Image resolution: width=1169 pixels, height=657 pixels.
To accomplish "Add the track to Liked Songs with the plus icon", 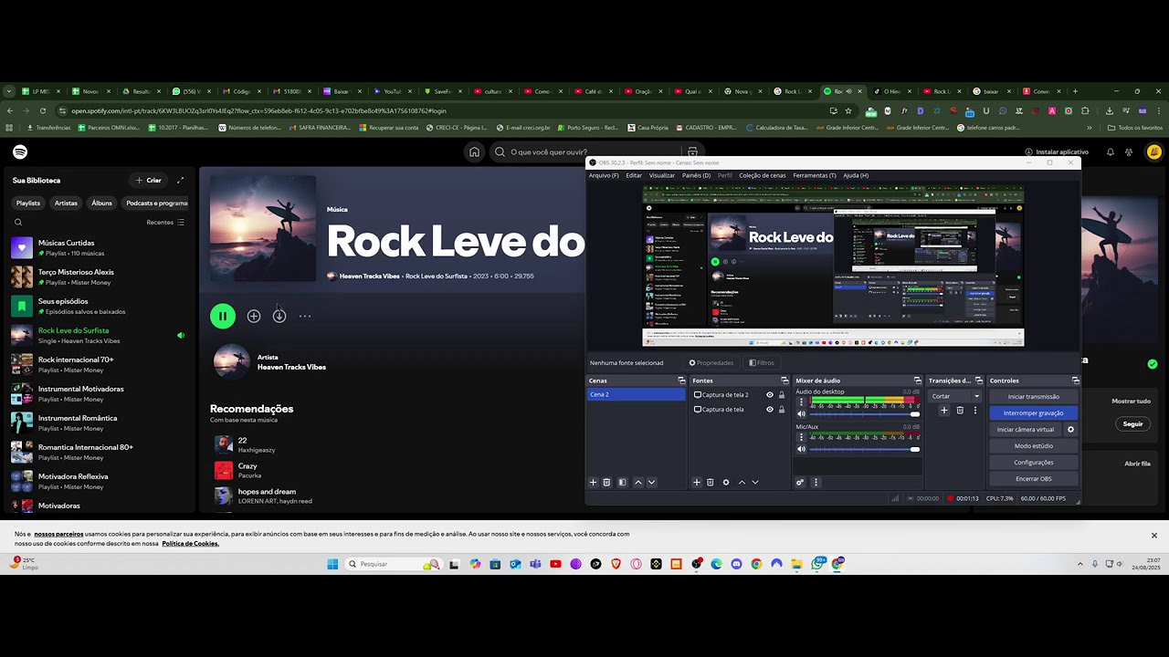I will click(254, 316).
